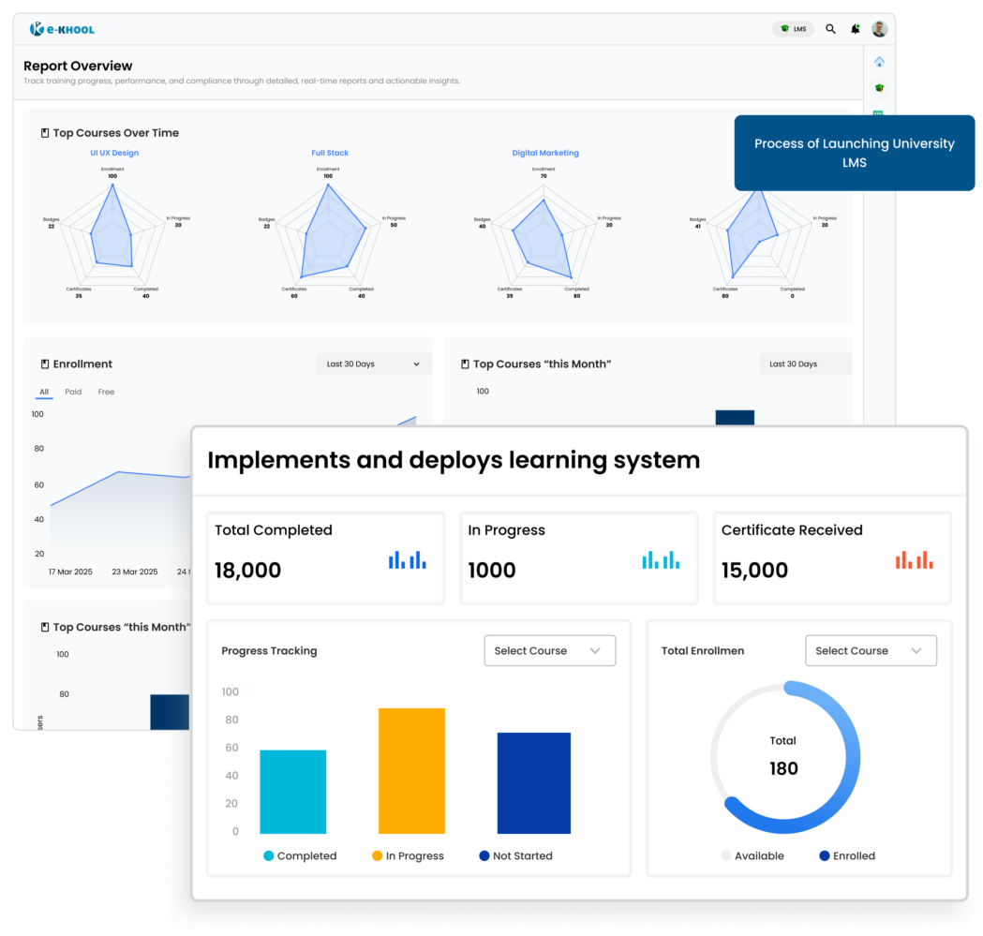Viewport: 983px width, 936px height.
Task: Click the Certificate Received chart icon
Action: [x=914, y=559]
